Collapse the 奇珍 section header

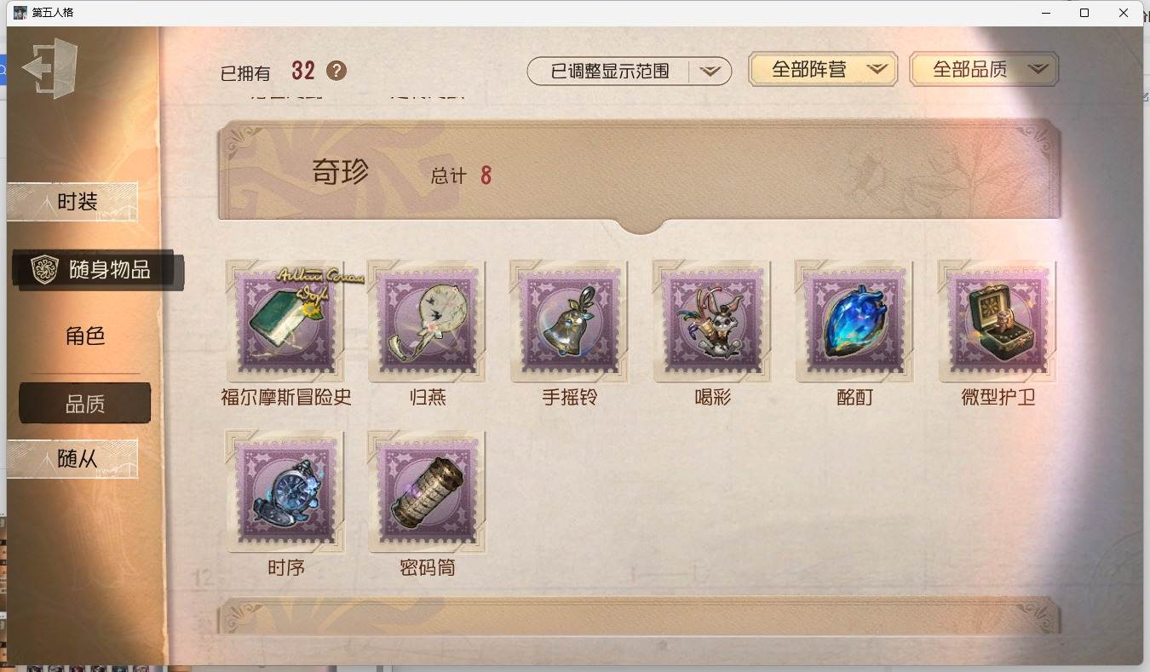coord(639,175)
